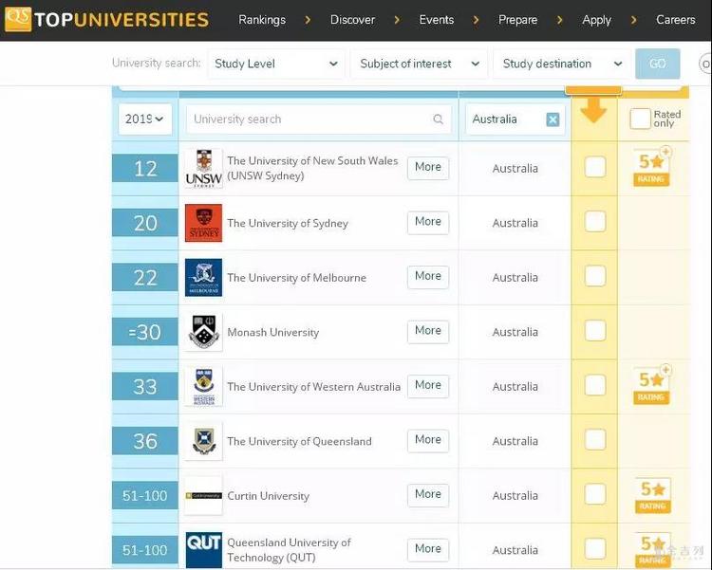712x570 pixels.
Task: Open the Study destination dropdown
Action: tap(561, 64)
